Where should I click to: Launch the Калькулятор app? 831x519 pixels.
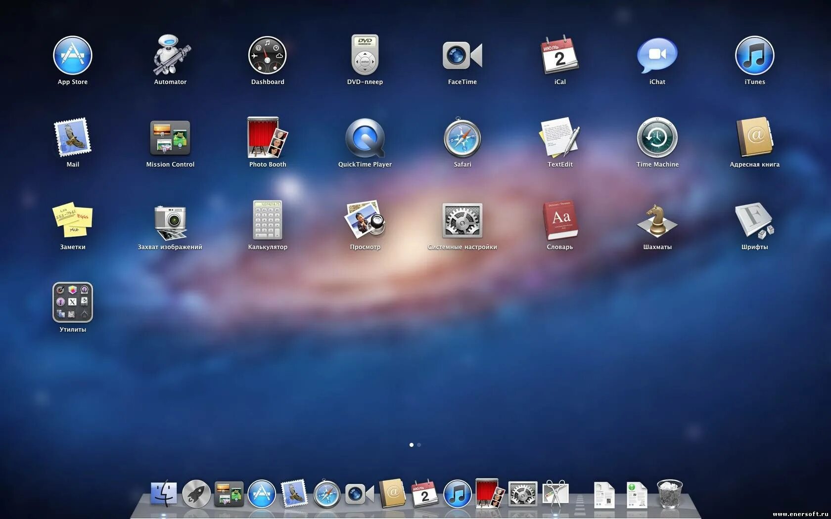[x=268, y=220]
